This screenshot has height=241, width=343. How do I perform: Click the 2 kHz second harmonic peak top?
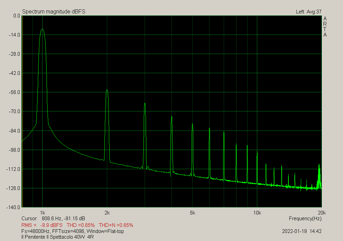click(x=107, y=90)
